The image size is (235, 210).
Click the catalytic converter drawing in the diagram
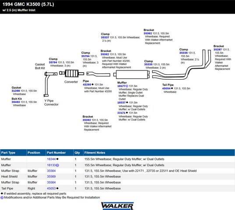(x=72, y=73)
